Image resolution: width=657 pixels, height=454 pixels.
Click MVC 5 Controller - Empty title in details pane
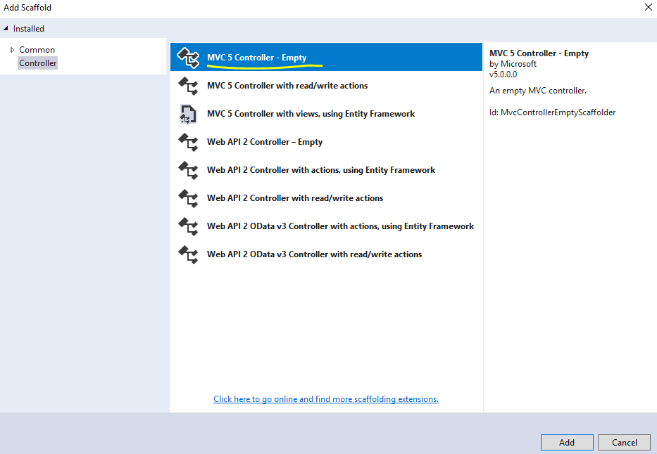[x=539, y=53]
